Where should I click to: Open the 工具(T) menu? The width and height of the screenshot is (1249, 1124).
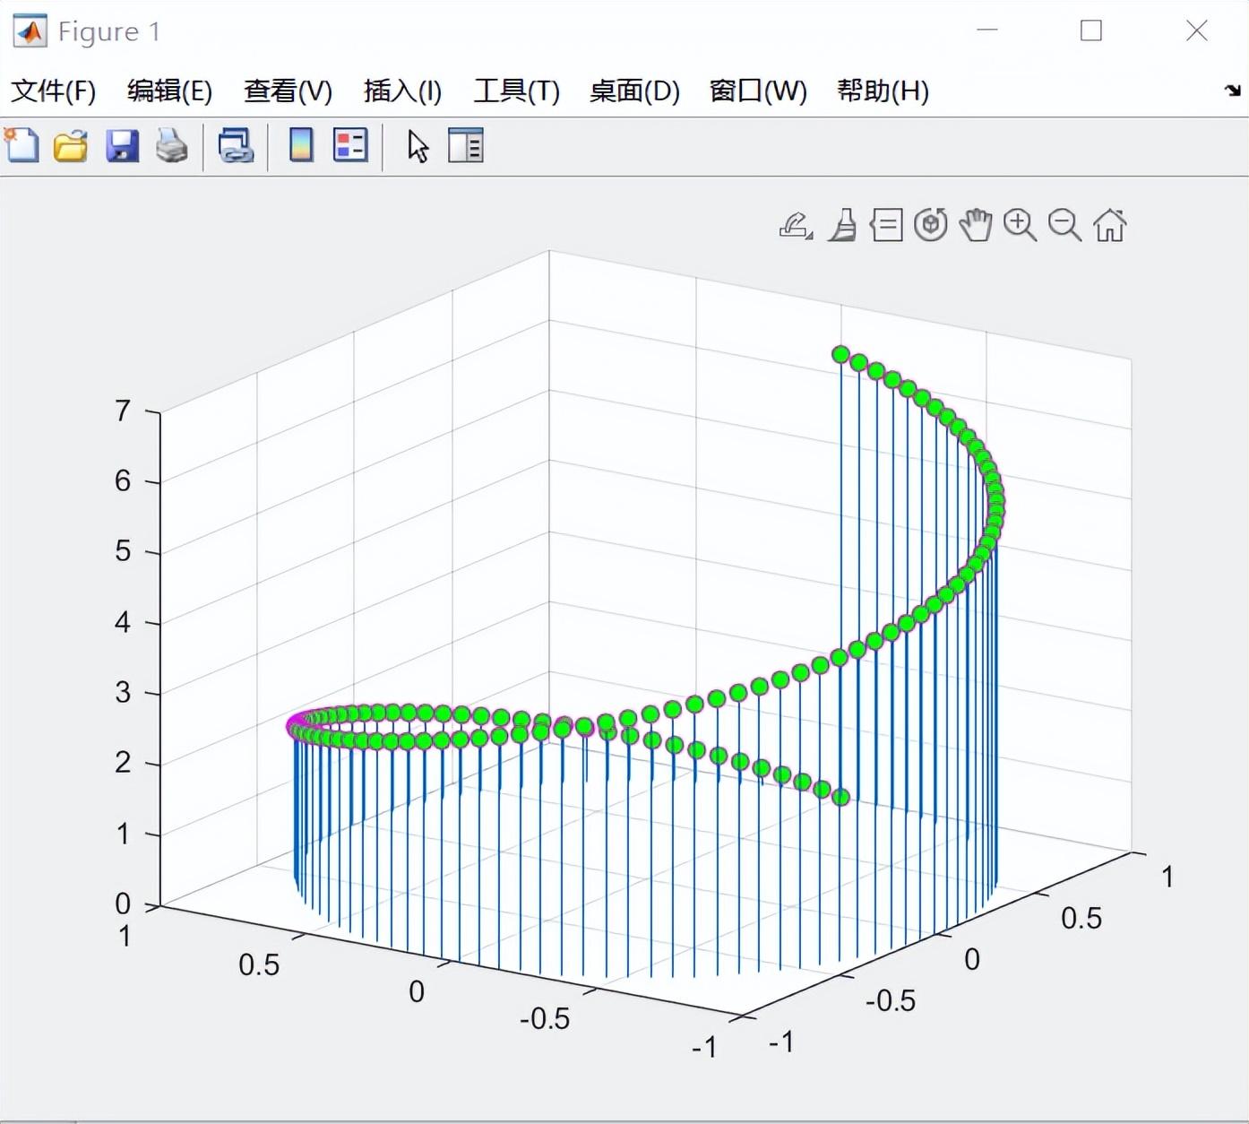(516, 91)
